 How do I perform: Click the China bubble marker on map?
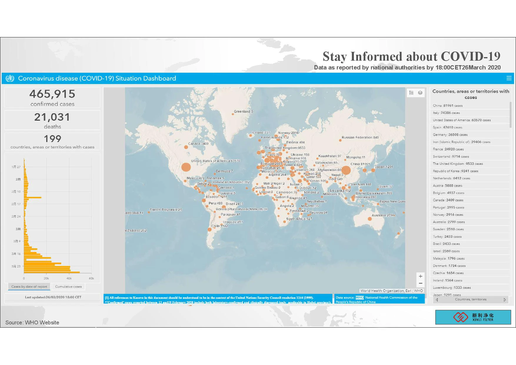(x=346, y=170)
